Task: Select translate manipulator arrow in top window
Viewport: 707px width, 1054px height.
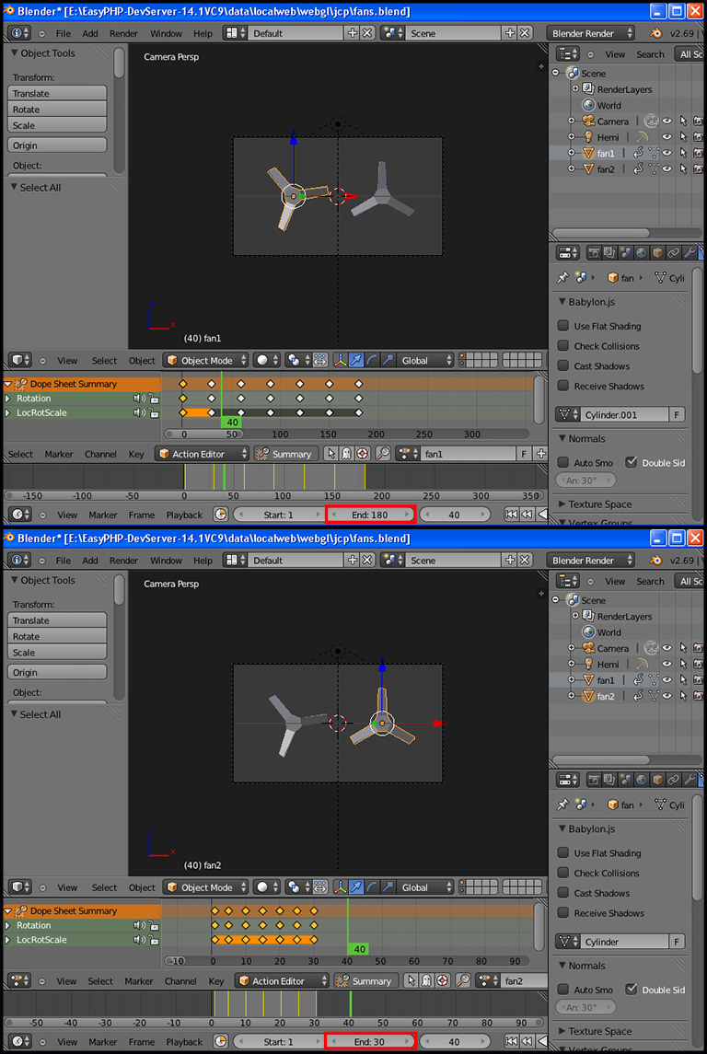Action: click(x=357, y=360)
